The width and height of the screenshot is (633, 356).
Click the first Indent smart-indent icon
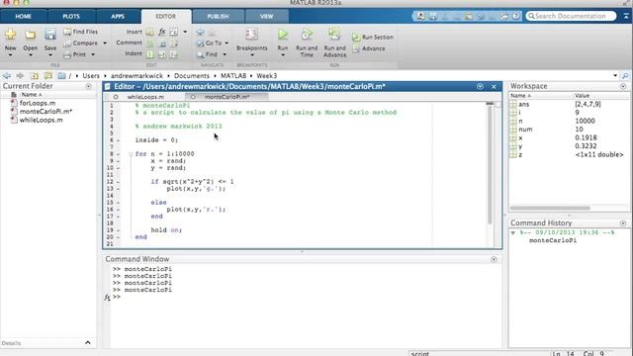[x=149, y=54]
